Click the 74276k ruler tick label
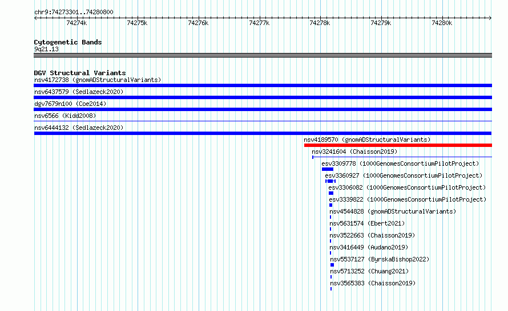This screenshot has height=311, width=508. pyautogui.click(x=198, y=23)
